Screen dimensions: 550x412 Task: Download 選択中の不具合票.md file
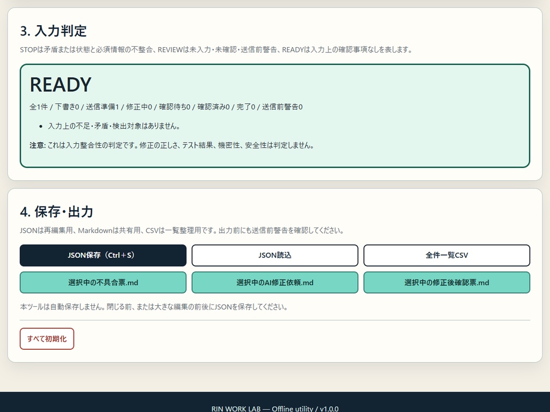pyautogui.click(x=103, y=282)
